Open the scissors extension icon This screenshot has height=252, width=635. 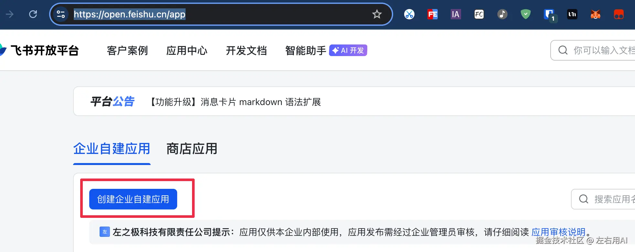[409, 14]
